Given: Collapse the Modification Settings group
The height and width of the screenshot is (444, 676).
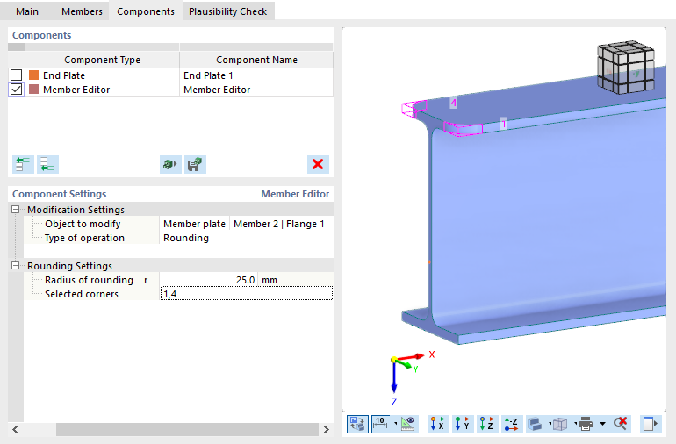Looking at the screenshot, I should [x=16, y=210].
